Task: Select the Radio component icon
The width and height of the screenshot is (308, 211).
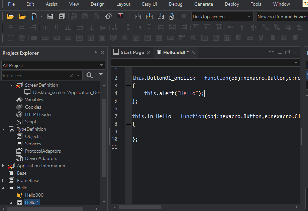Action: pos(125,38)
